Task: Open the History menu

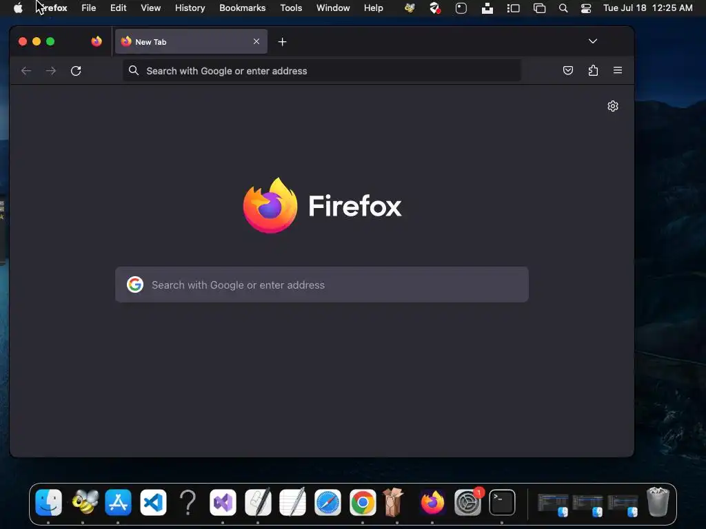Action: [190, 8]
